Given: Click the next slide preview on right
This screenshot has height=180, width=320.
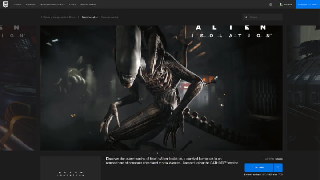Looking at the screenshot, I should (304, 88).
